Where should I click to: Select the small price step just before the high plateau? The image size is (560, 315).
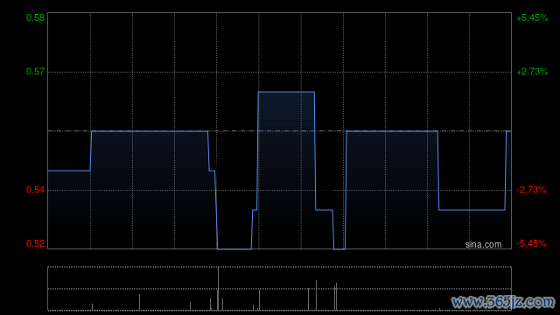[x=255, y=210]
